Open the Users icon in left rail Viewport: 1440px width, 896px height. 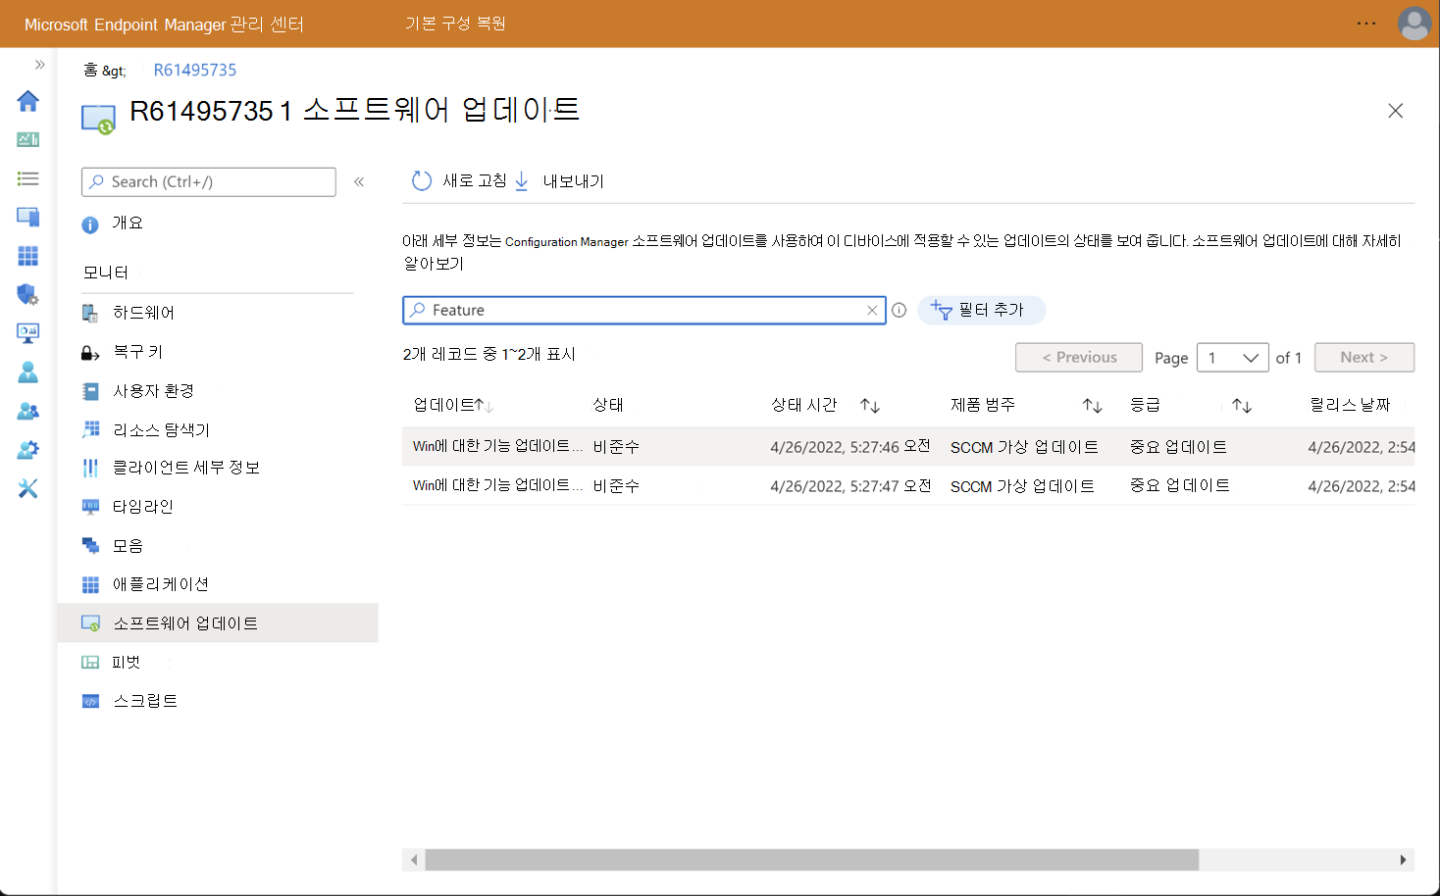(x=27, y=373)
